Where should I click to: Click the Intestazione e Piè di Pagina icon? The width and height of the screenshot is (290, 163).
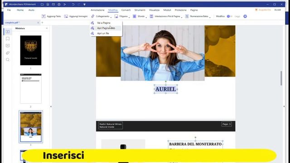tap(151, 16)
